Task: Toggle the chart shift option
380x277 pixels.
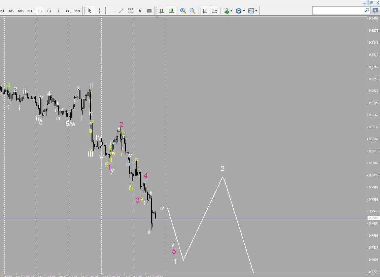Action: (215, 10)
